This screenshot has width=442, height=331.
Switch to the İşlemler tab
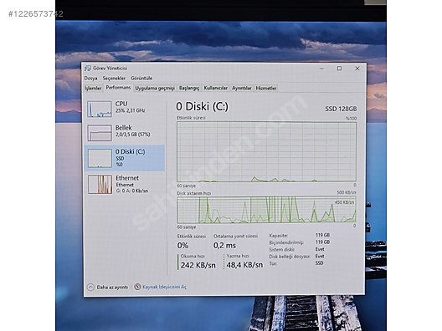(x=93, y=88)
